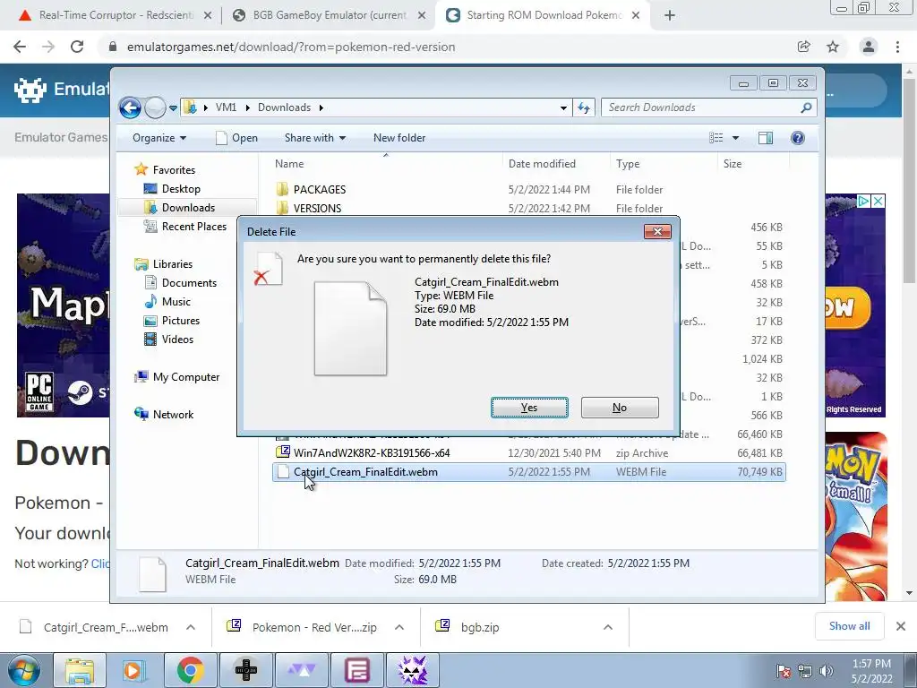Image resolution: width=917 pixels, height=688 pixels.
Task: Select the VERSIONS folder
Action: 317,208
